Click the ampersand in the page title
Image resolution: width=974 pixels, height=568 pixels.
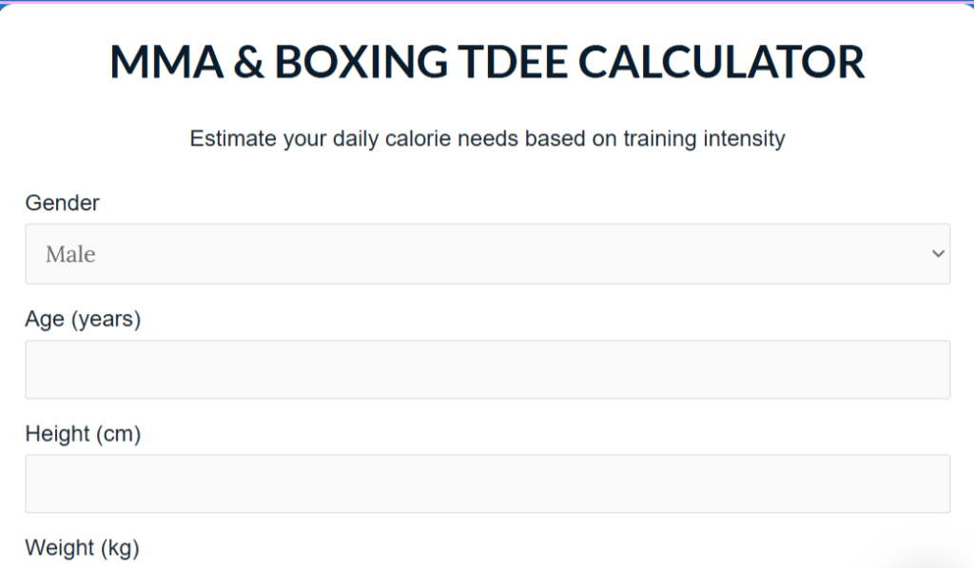(248, 63)
